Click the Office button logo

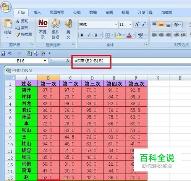coord(6,7)
